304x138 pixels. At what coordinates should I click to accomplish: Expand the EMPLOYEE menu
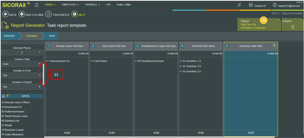pos(70,5)
